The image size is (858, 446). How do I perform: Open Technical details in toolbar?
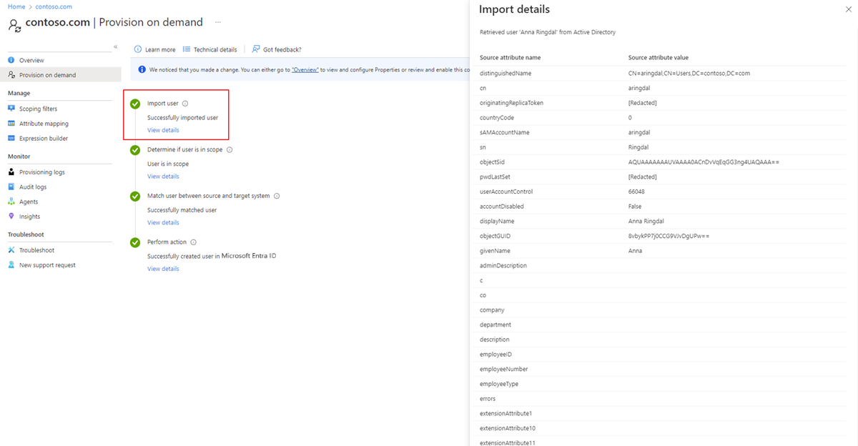209,49
